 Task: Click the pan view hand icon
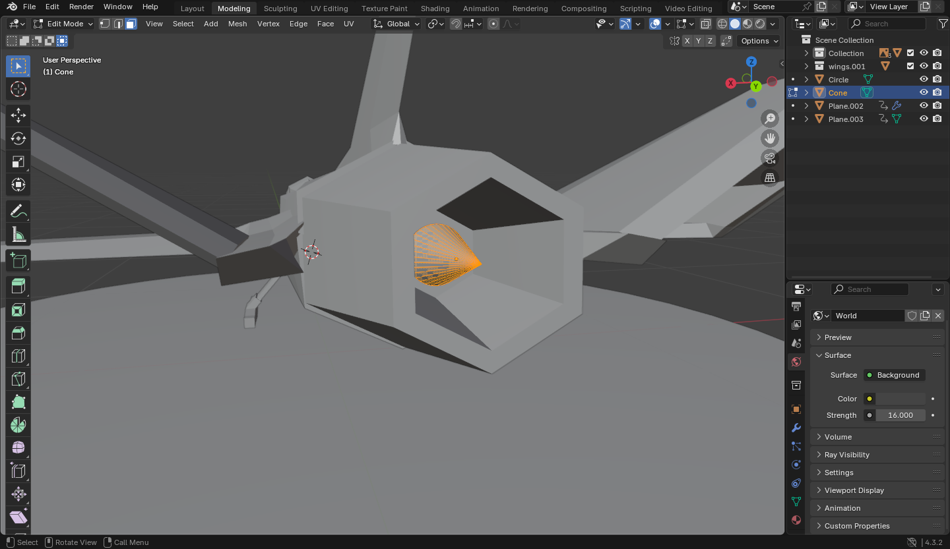coord(770,138)
